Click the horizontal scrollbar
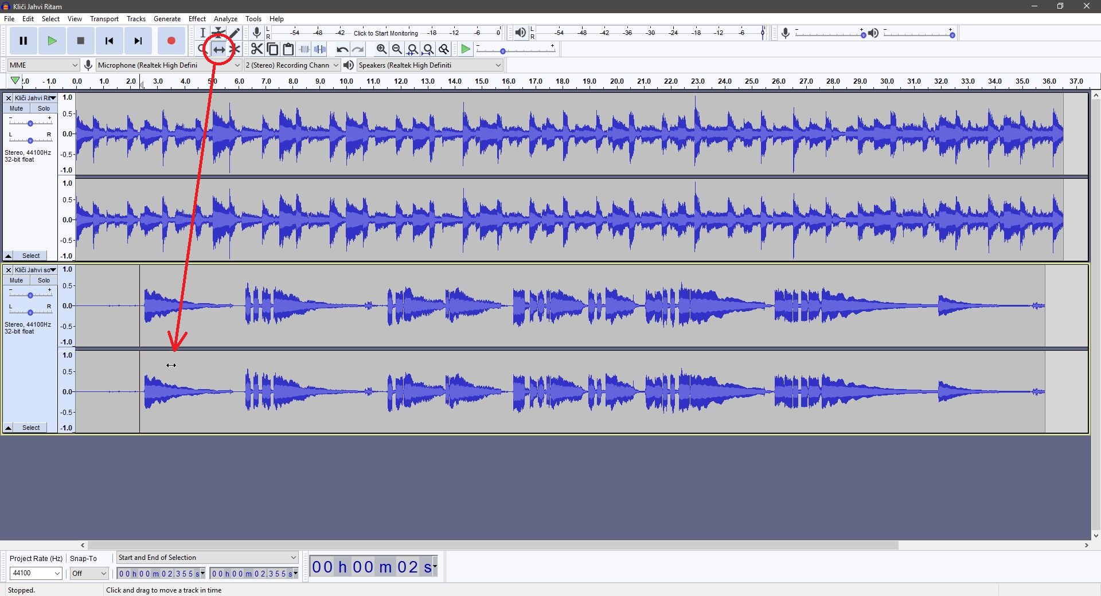Image resolution: width=1101 pixels, height=596 pixels. [493, 545]
